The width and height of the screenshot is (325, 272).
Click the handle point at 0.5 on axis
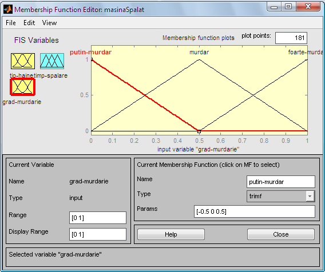click(199, 131)
